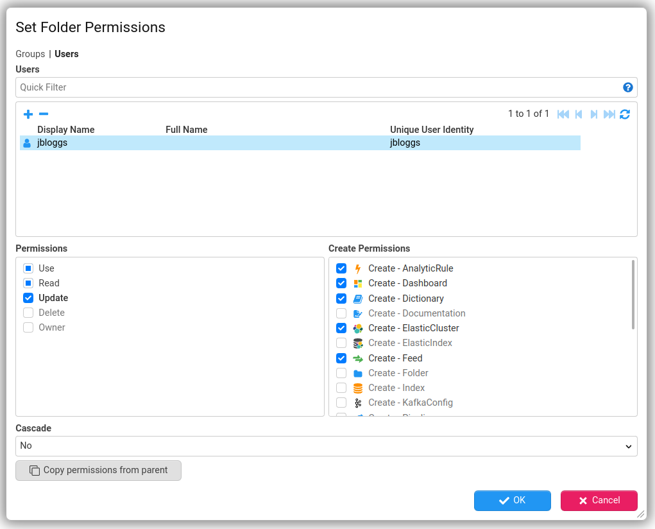This screenshot has width=655, height=529.
Task: Confirm with the OK button
Action: pos(512,501)
